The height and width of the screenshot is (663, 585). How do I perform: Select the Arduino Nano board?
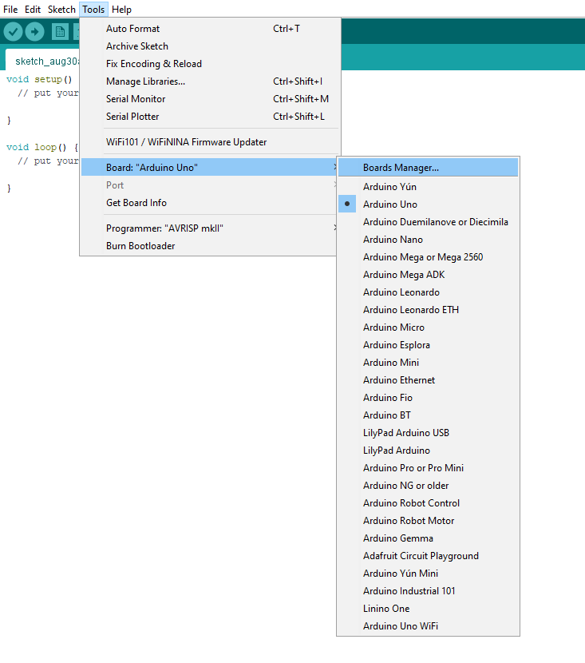[429, 240]
